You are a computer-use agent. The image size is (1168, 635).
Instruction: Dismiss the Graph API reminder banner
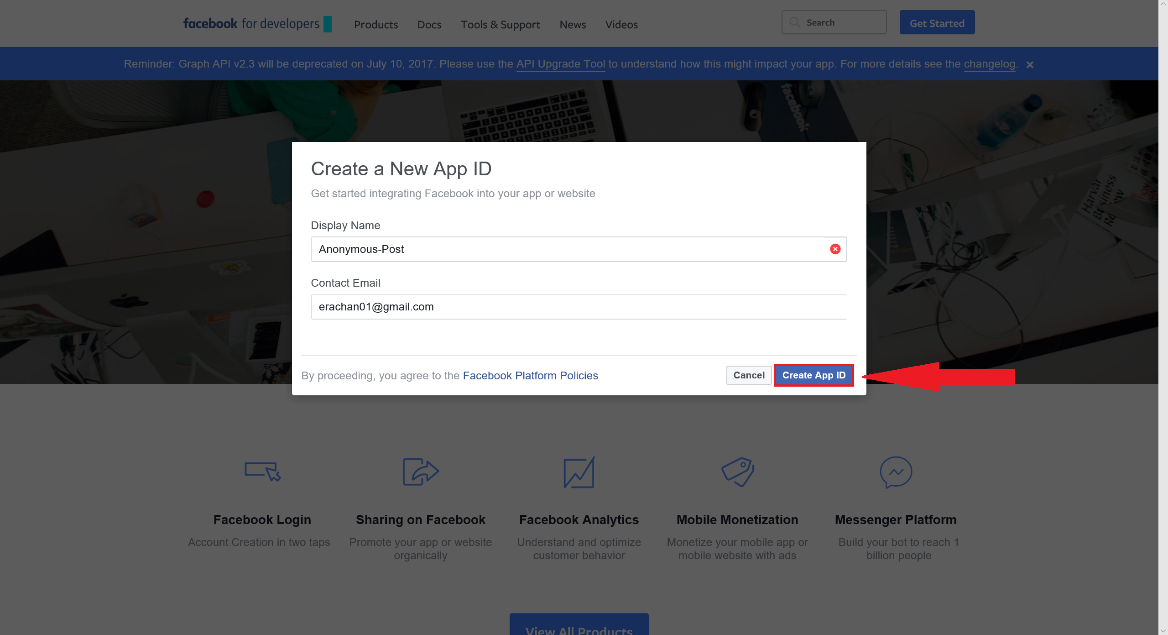coord(1030,65)
